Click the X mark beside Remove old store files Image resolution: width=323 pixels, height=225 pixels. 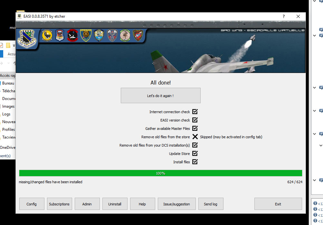[x=195, y=137]
